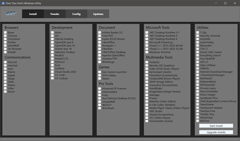Enable the Python3 checkbox
Image resolution: width=240 pixels, height=141 pixels.
[52, 62]
